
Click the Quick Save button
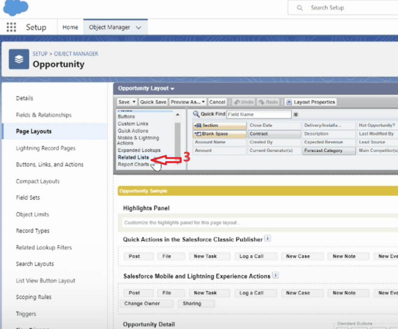[153, 102]
